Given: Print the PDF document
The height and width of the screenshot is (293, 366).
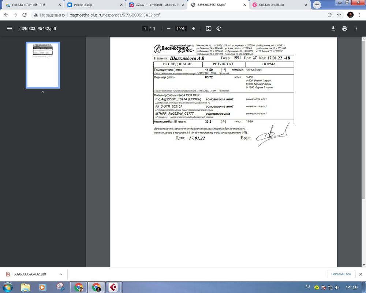Looking at the screenshot, I should pyautogui.click(x=344, y=29).
